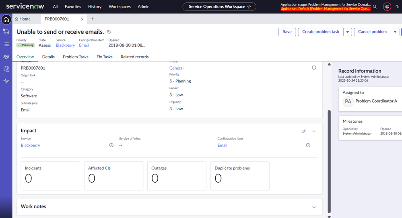Switch to the Problem Tasks tab
402x218 pixels.
click(76, 57)
